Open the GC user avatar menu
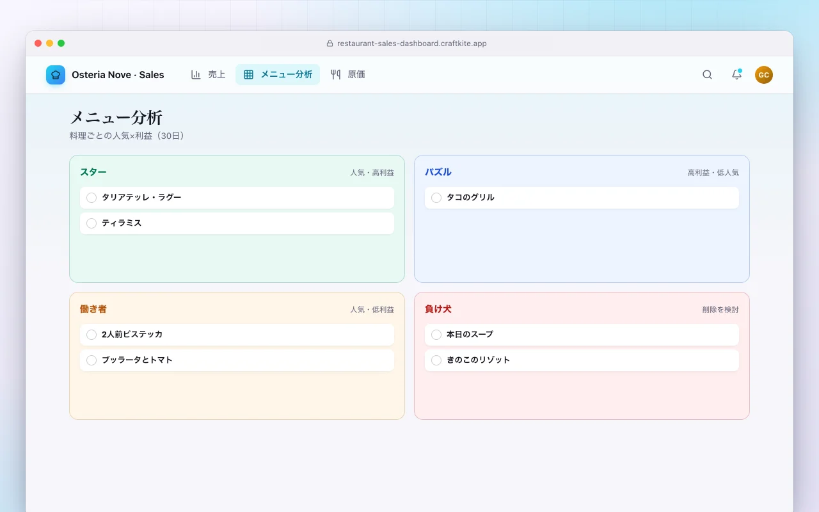Image resolution: width=819 pixels, height=512 pixels. [x=763, y=75]
